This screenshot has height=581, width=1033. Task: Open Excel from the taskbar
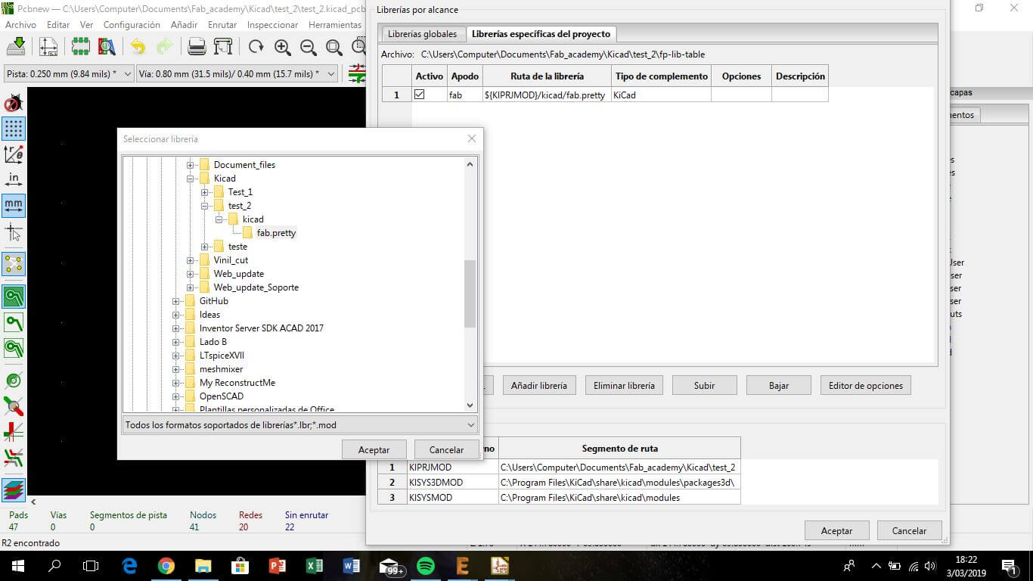click(315, 566)
